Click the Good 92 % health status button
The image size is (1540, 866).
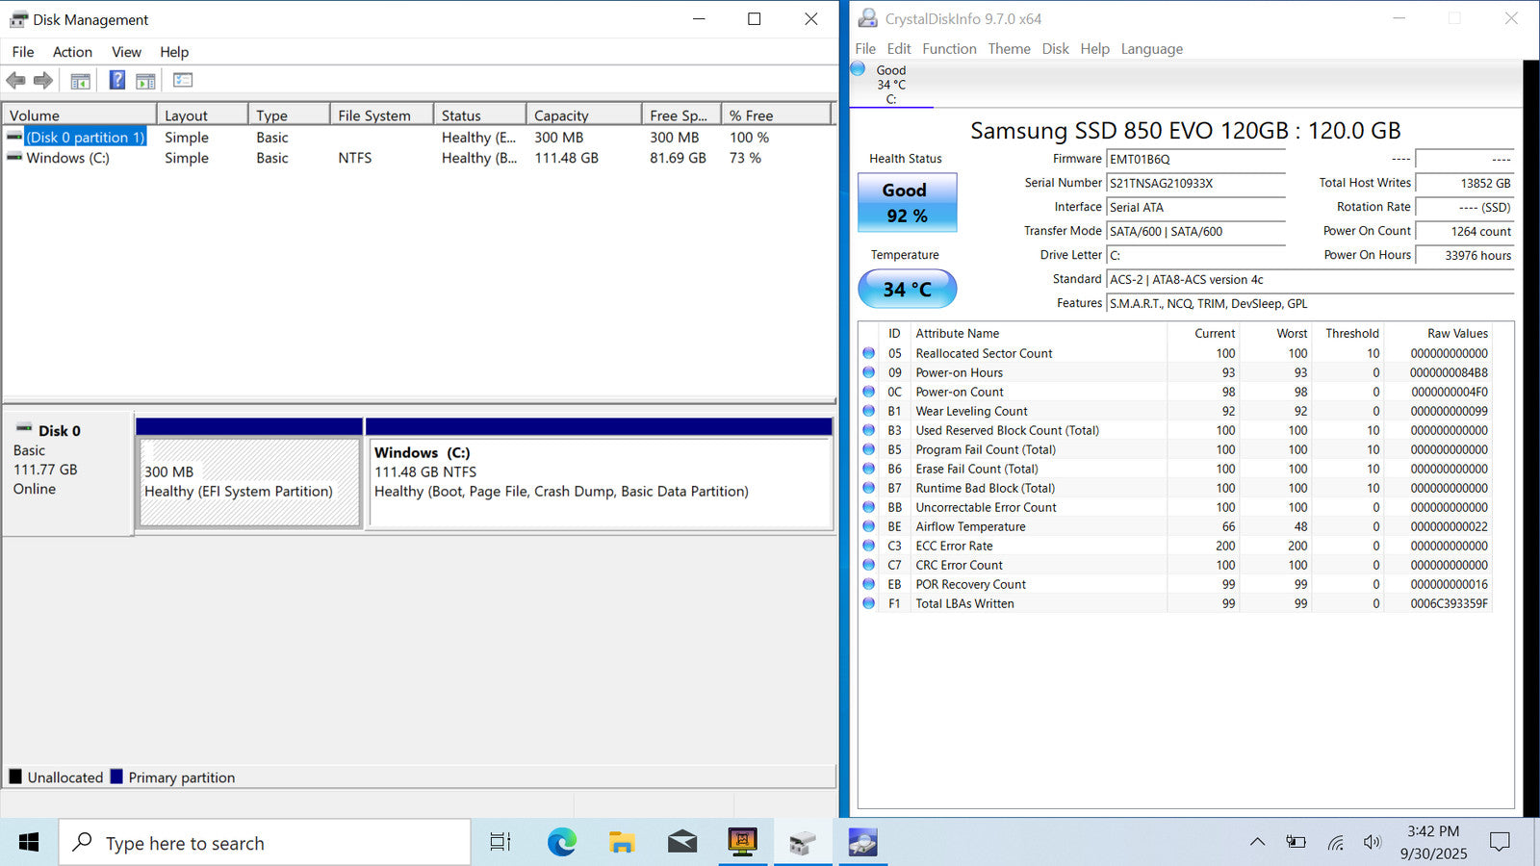point(907,203)
